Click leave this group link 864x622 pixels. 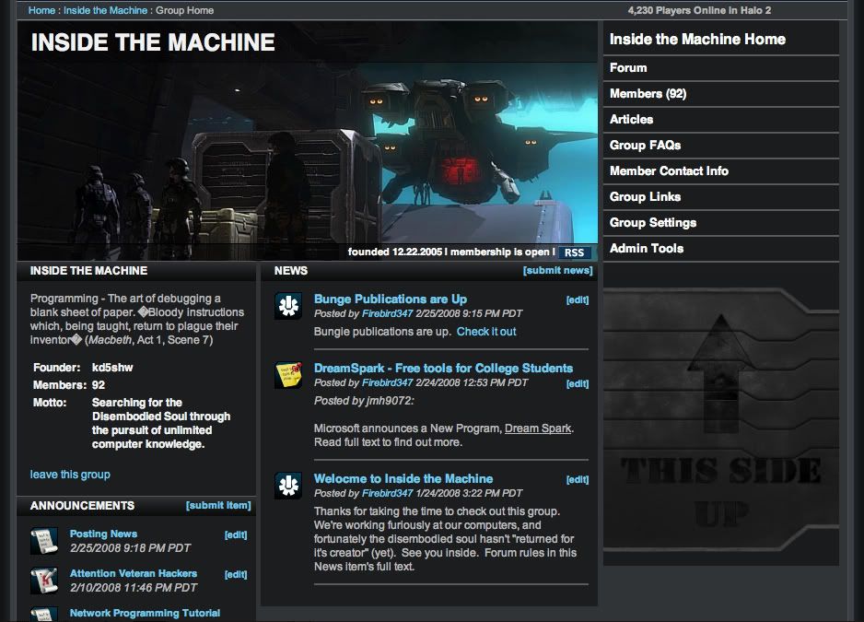pos(70,475)
